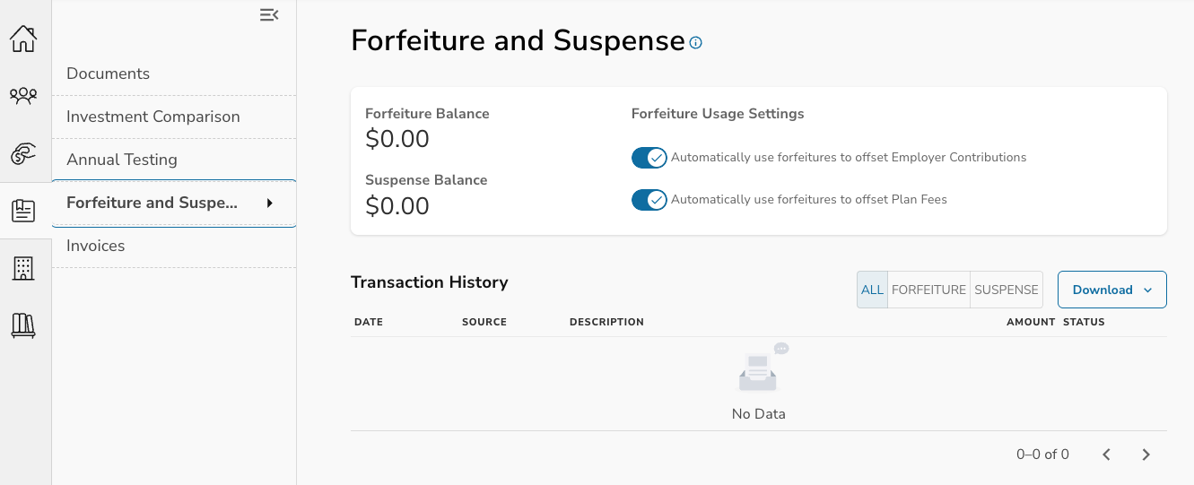Collapse the side menu panel
This screenshot has width=1194, height=485.
[269, 15]
